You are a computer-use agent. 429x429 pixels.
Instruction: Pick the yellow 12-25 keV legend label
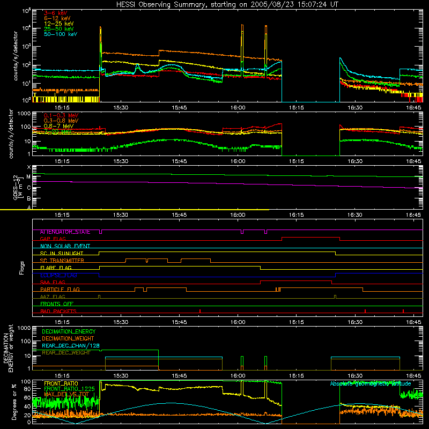click(x=59, y=24)
